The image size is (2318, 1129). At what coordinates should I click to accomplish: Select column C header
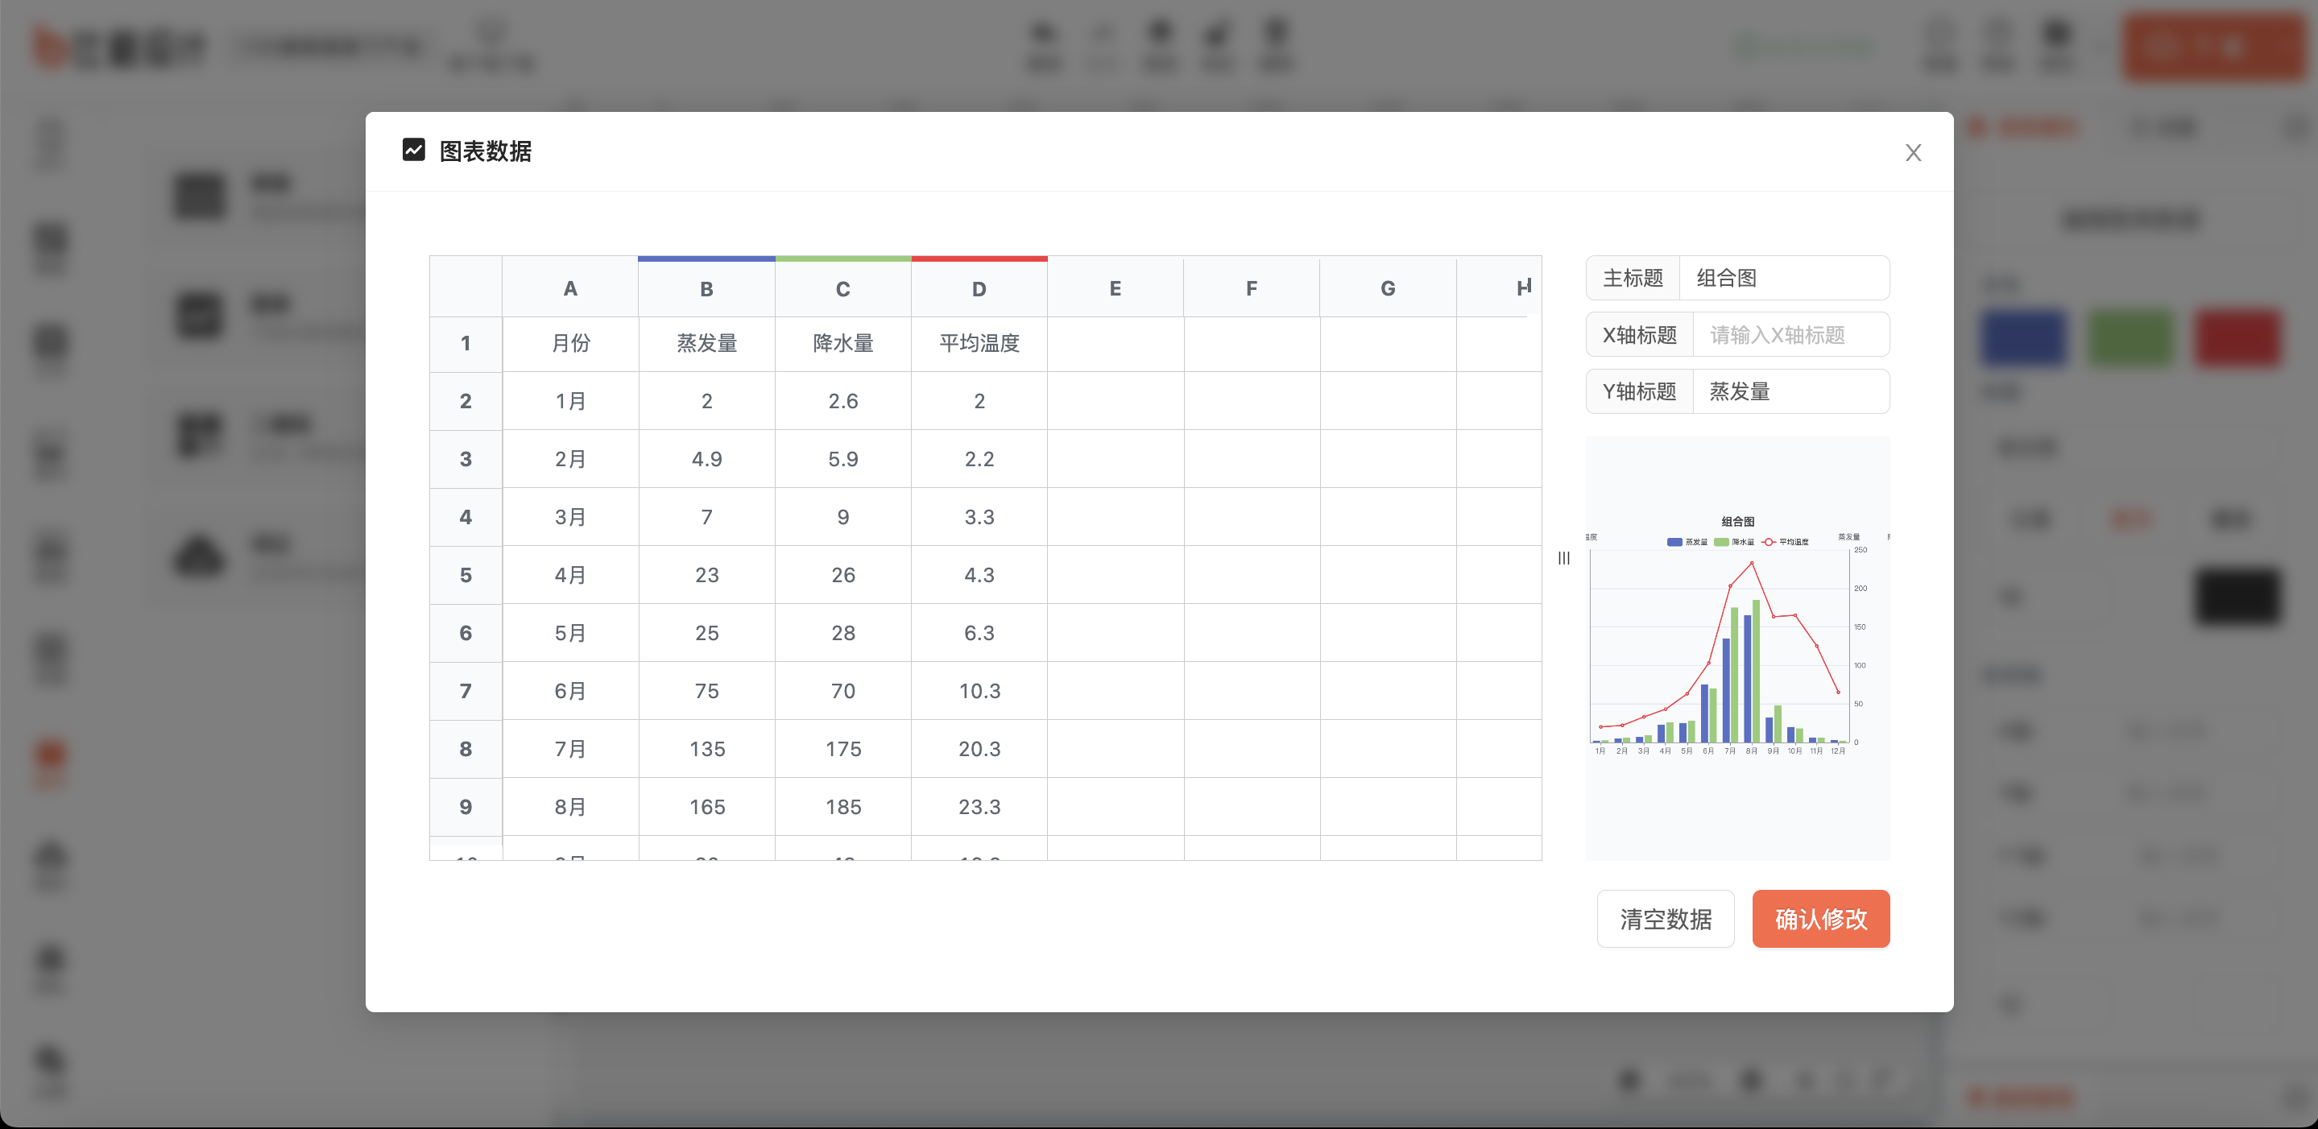(x=842, y=287)
